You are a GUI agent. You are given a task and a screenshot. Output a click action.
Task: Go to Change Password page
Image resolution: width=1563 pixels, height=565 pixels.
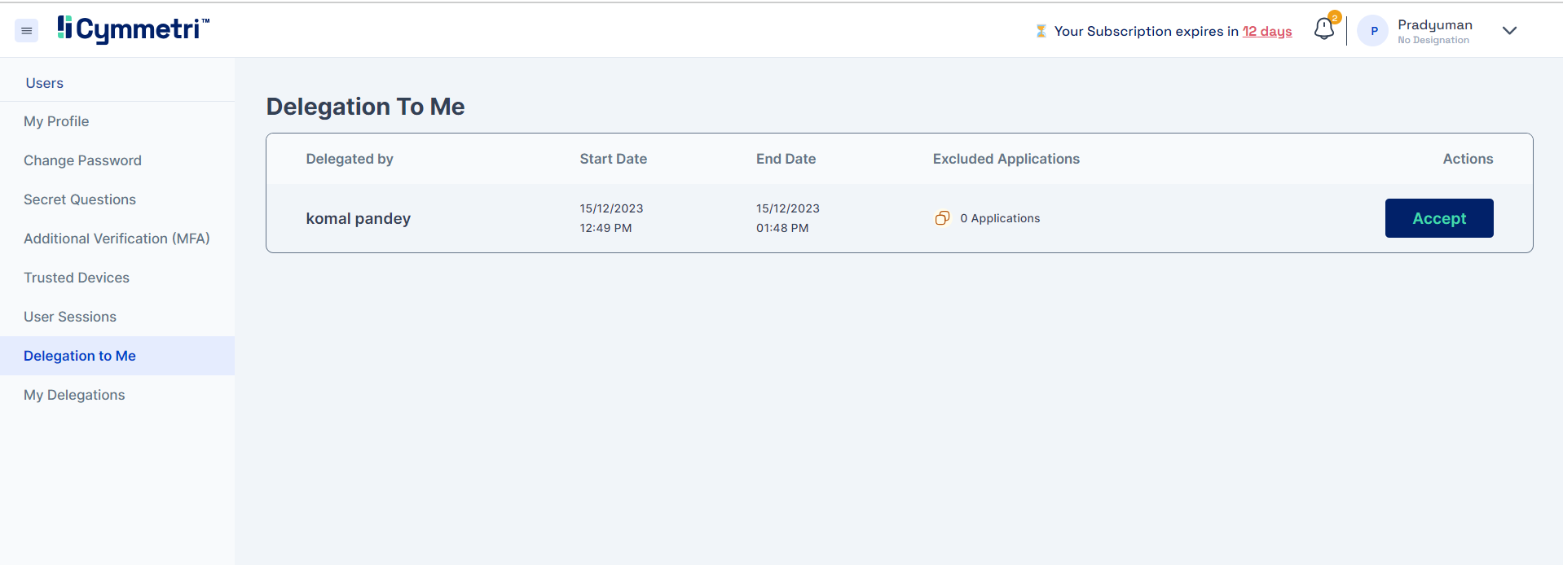click(x=82, y=160)
